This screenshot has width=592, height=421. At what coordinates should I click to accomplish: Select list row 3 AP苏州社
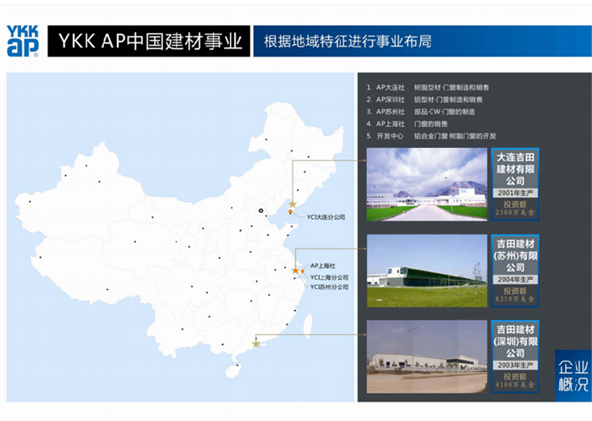click(420, 112)
